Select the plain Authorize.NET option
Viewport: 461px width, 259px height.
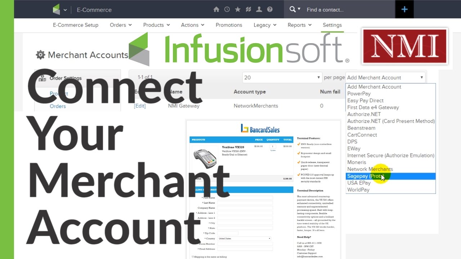click(390, 114)
